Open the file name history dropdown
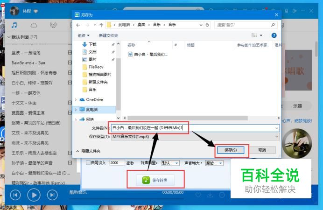Image resolution: width=323 pixels, height=210 pixels. pos(277,128)
